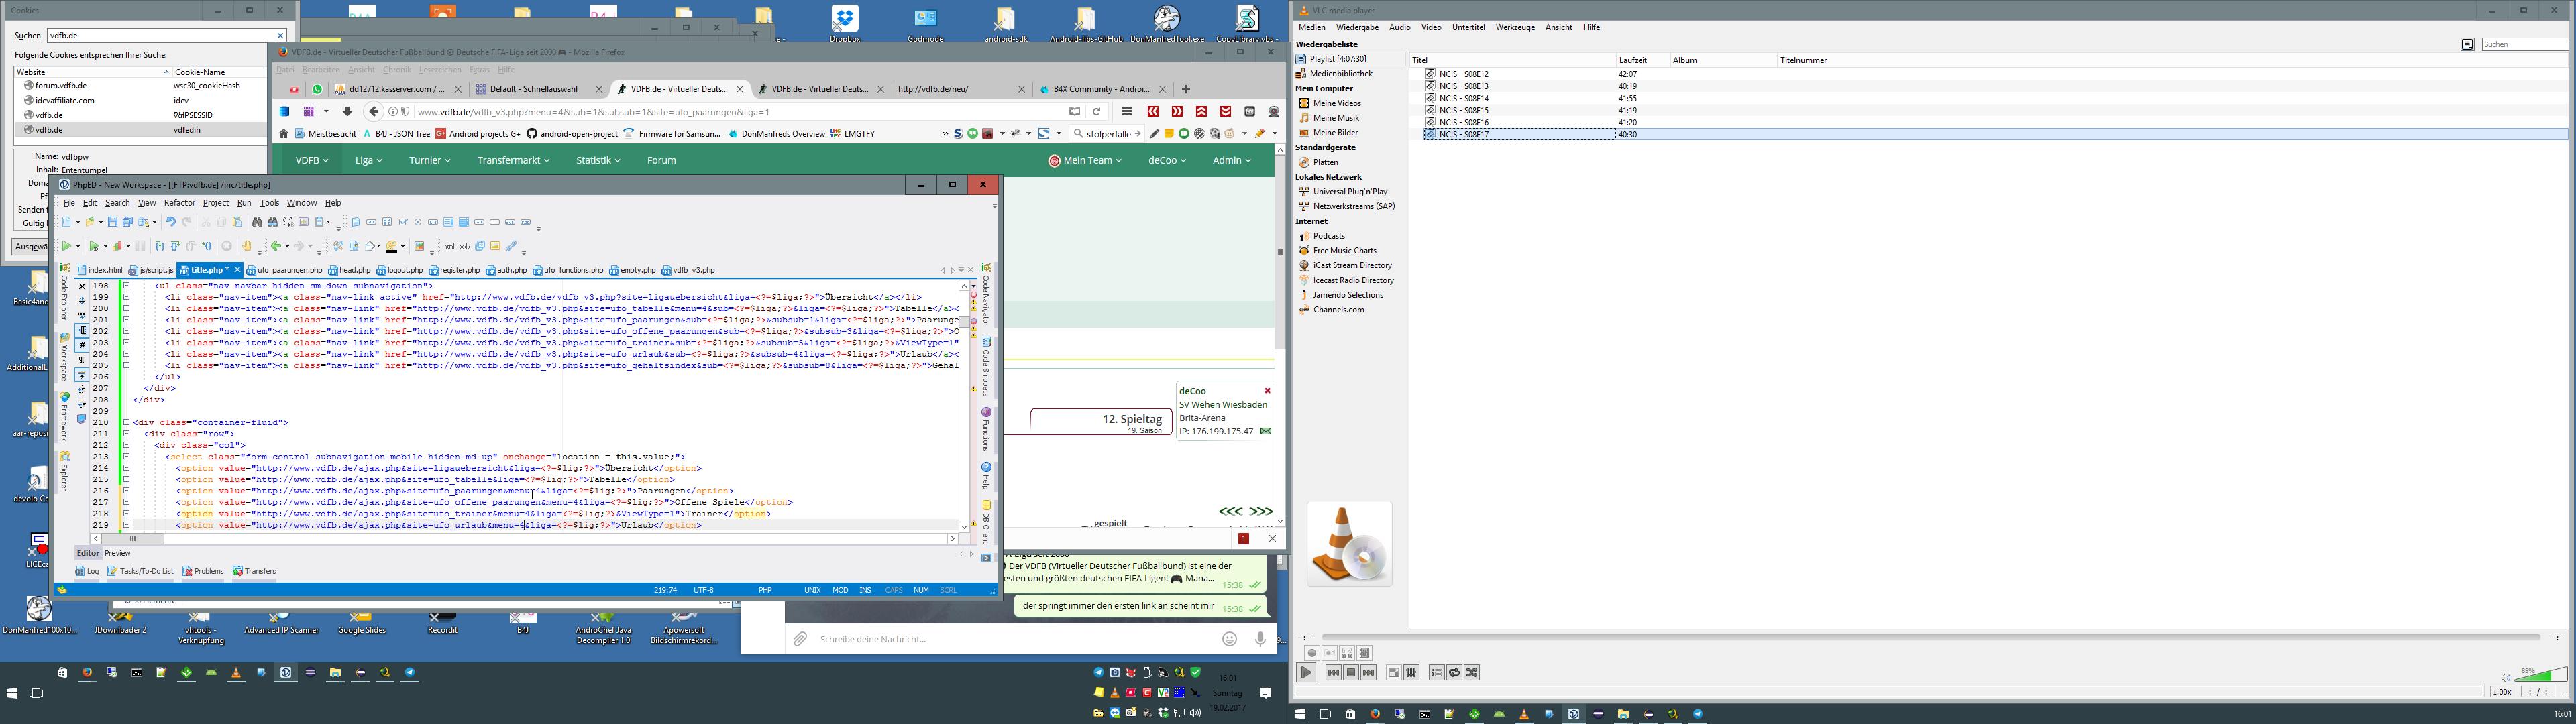Click the Find binoculars icon in PhpED
The height and width of the screenshot is (724, 2576).
[x=257, y=222]
